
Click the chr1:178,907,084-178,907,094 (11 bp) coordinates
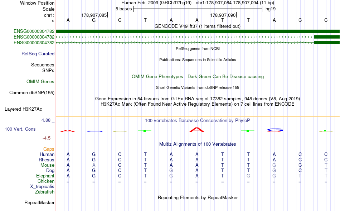(x=235, y=3)
